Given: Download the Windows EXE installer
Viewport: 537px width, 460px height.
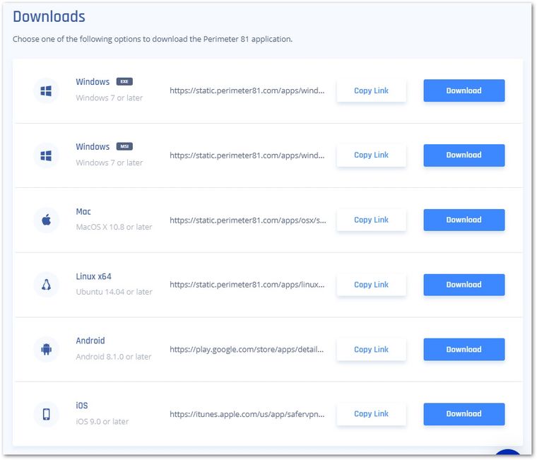Looking at the screenshot, I should coord(464,90).
